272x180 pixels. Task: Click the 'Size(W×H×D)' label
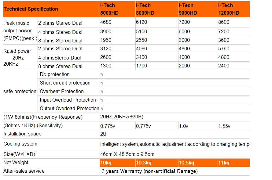pos(19,154)
